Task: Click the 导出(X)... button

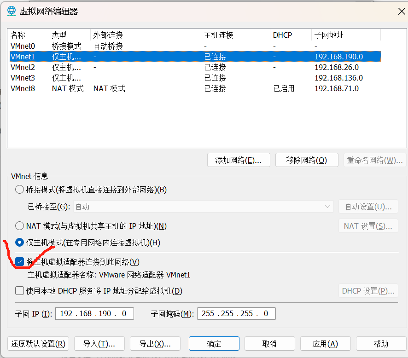Action: click(155, 344)
